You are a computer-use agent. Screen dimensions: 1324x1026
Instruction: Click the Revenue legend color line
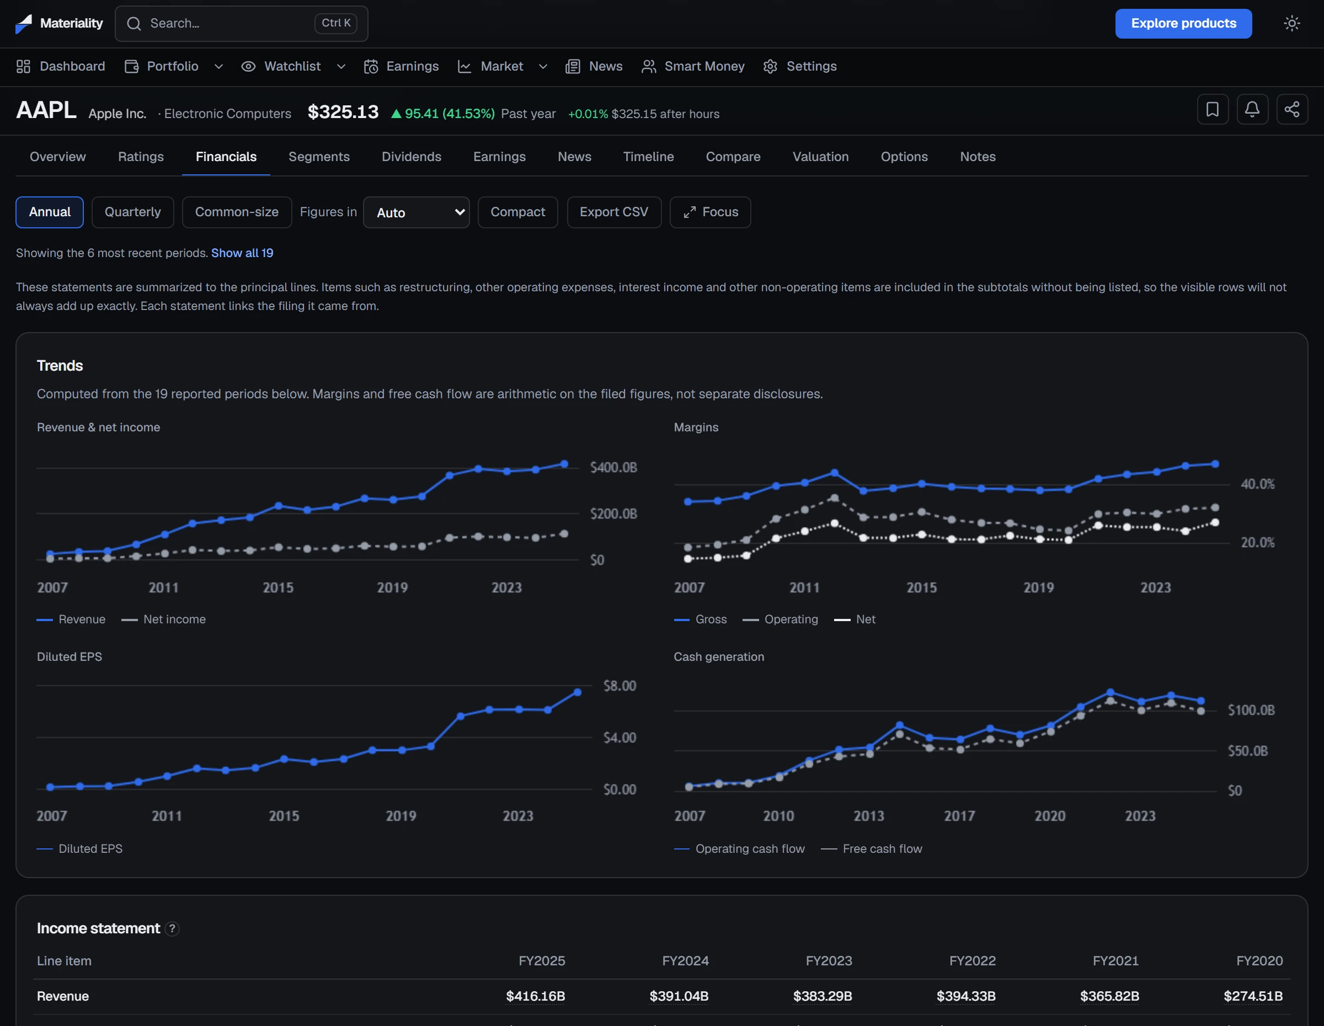click(x=45, y=619)
